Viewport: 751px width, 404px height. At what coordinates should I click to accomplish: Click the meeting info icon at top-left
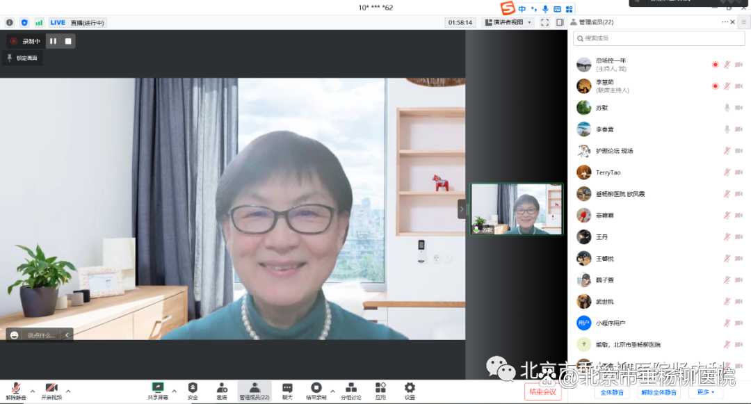[x=10, y=22]
